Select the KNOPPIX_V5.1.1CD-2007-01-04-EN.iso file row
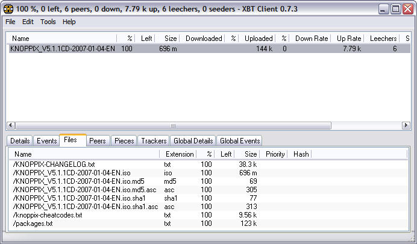This screenshot has height=244, width=417. 208,173
